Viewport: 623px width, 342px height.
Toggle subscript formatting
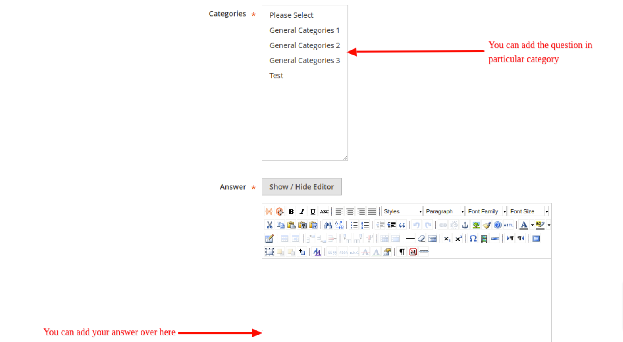pyautogui.click(x=447, y=239)
